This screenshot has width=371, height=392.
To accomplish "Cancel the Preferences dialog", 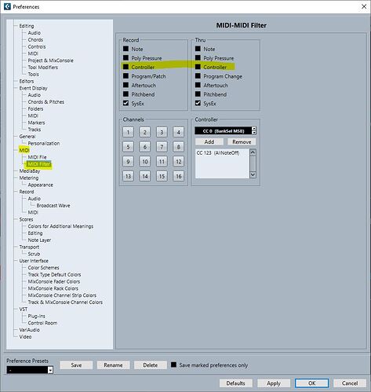I will (350, 383).
